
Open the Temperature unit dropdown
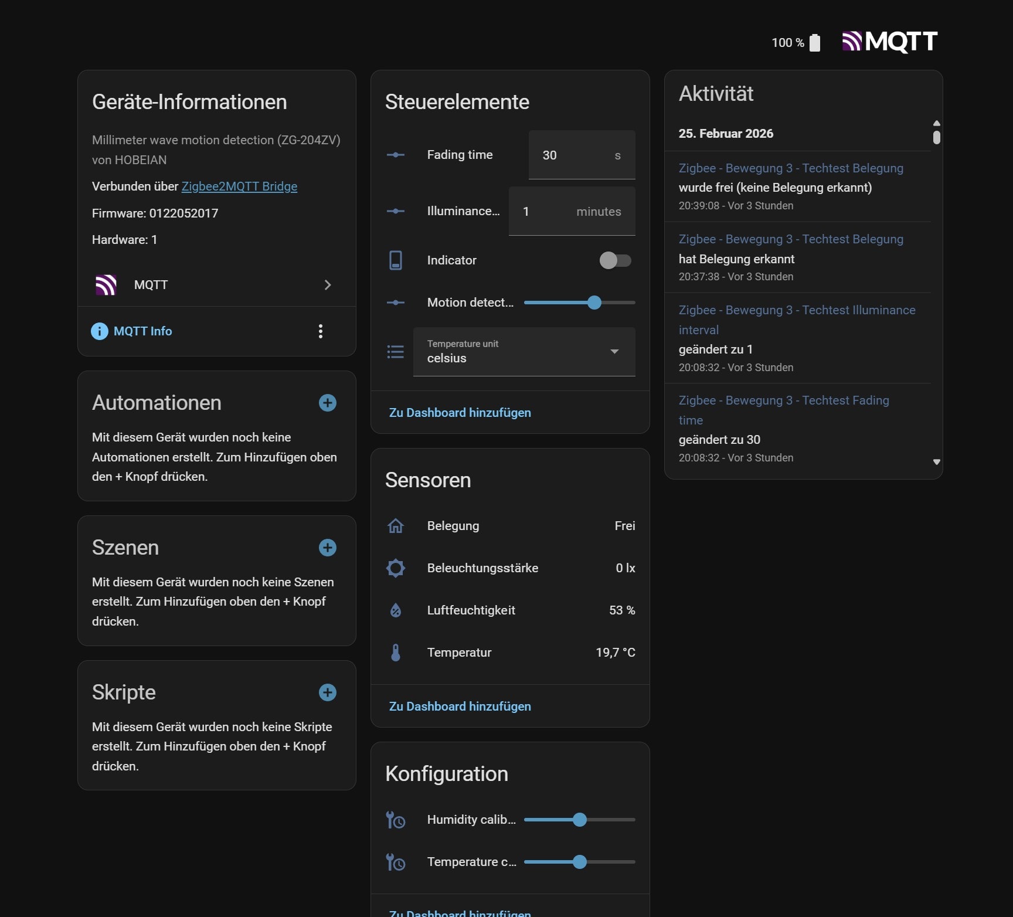click(x=524, y=352)
